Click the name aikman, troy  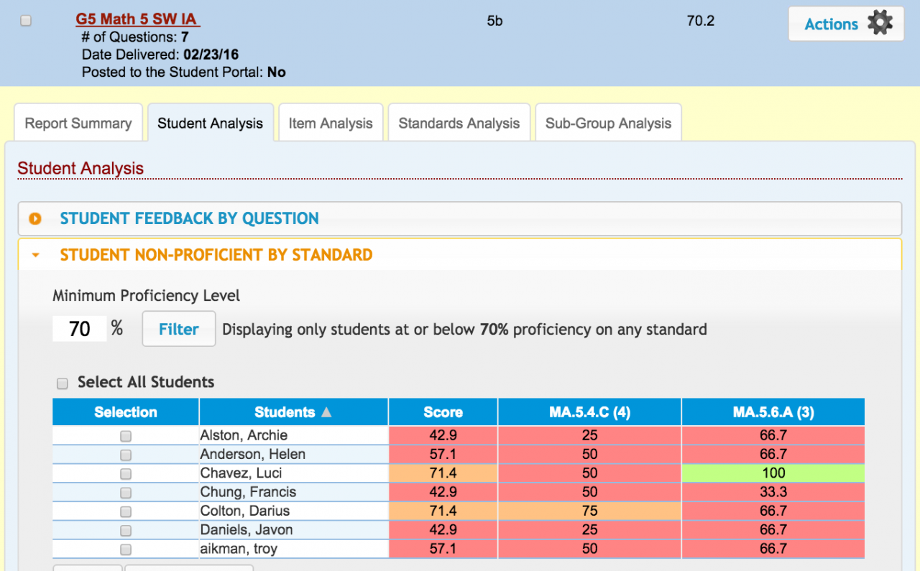click(x=239, y=549)
